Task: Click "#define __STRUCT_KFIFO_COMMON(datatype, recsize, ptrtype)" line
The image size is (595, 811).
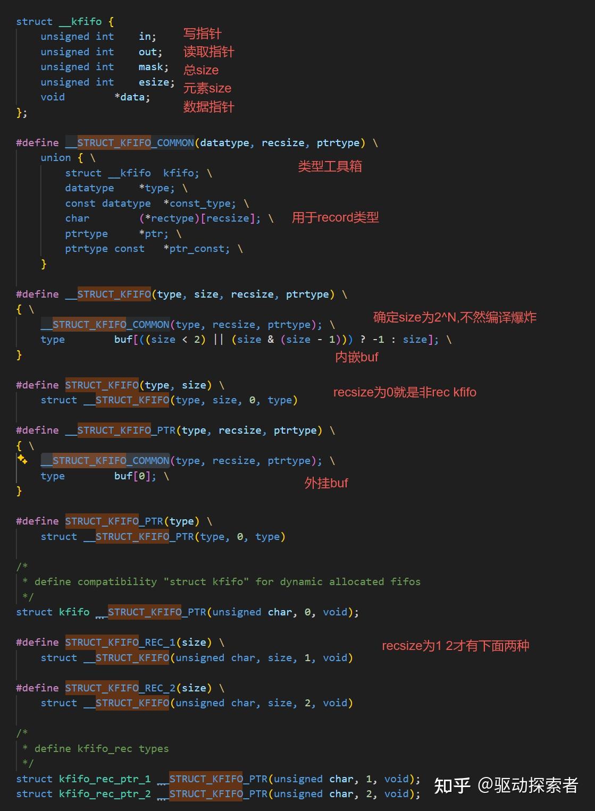Action: (x=197, y=143)
